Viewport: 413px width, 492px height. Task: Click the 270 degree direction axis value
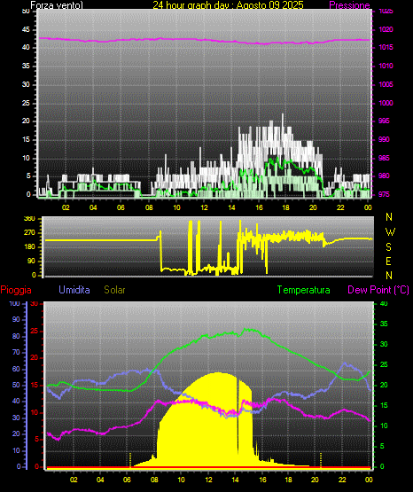29,233
